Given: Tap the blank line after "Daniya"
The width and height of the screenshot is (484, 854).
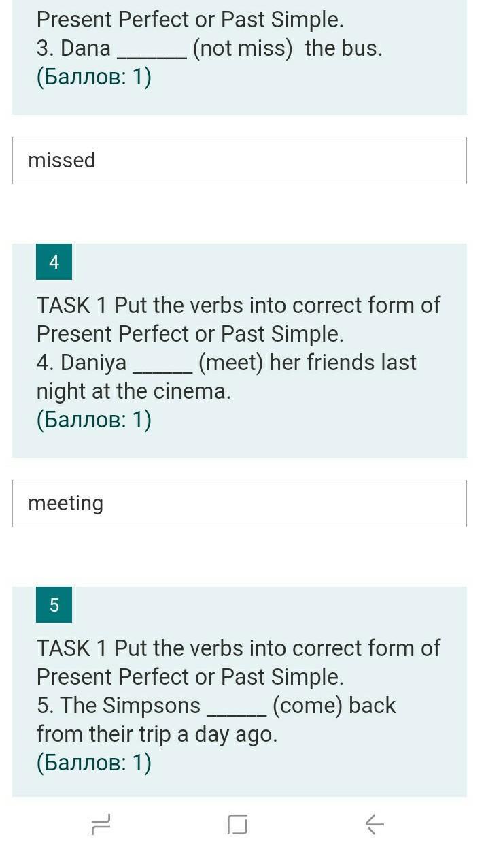Looking at the screenshot, I should [163, 367].
